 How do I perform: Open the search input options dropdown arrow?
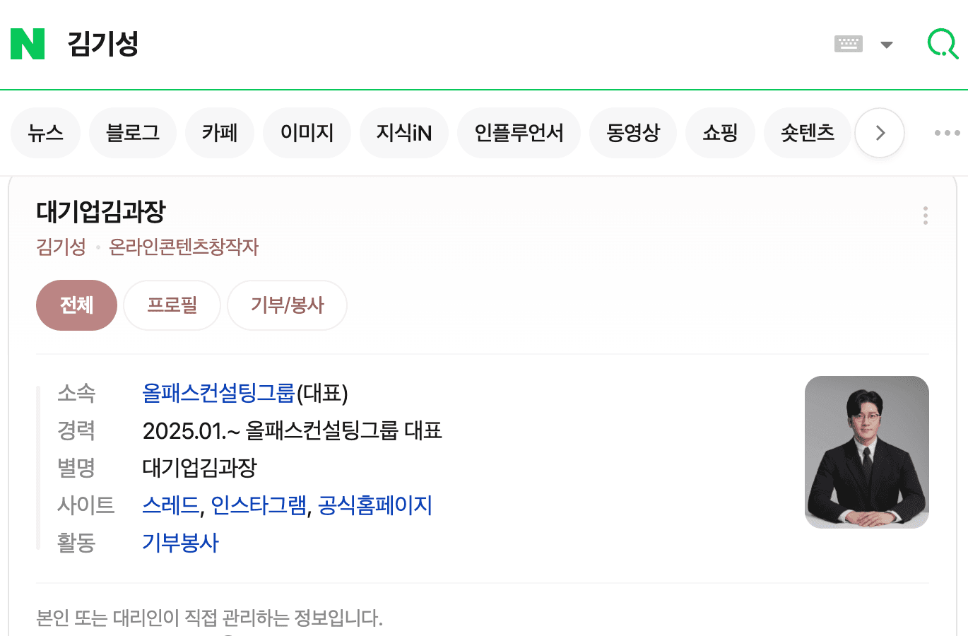(x=887, y=44)
